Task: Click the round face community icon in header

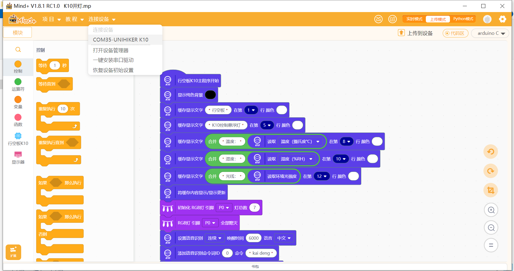Action: 378,19
